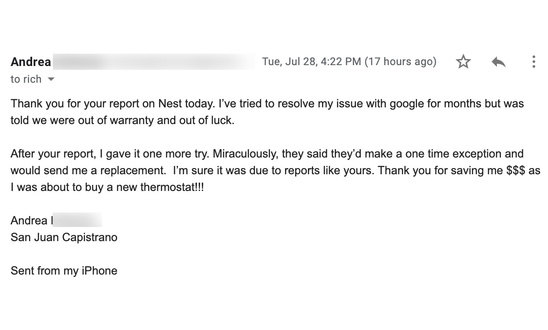Viewport: 548px width, 330px height.
Task: Click the "(17 hours ago)" relative time
Action: tap(400, 62)
